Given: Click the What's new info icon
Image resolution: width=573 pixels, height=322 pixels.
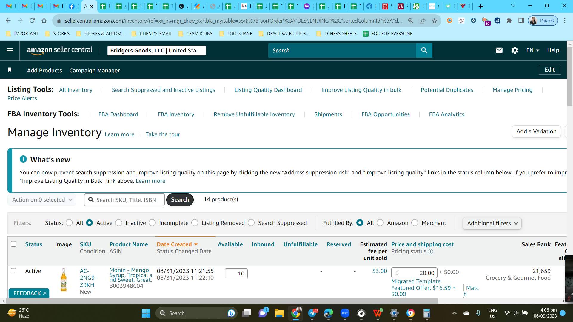Looking at the screenshot, I should [x=23, y=159].
